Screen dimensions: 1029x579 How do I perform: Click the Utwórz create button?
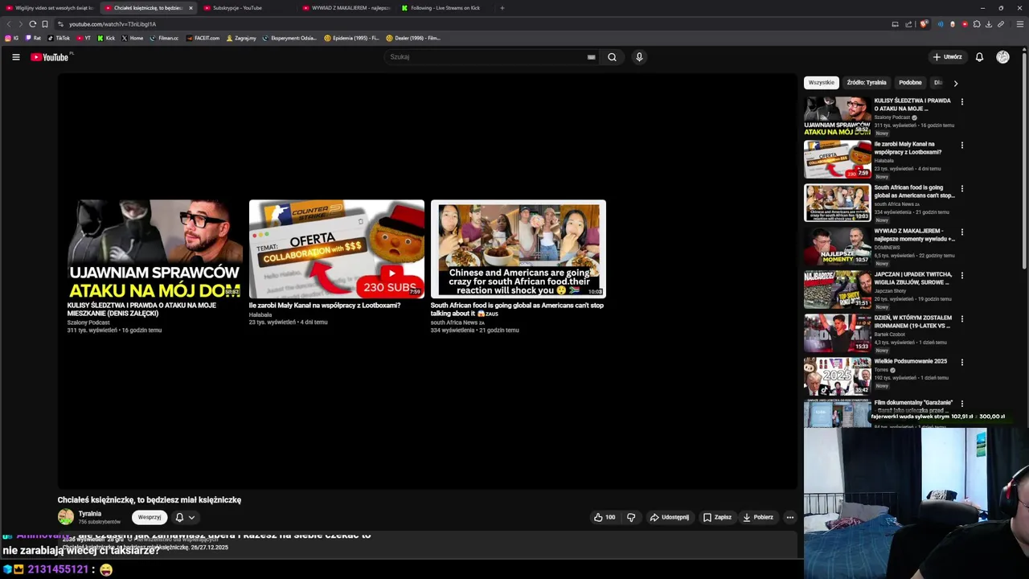(947, 57)
